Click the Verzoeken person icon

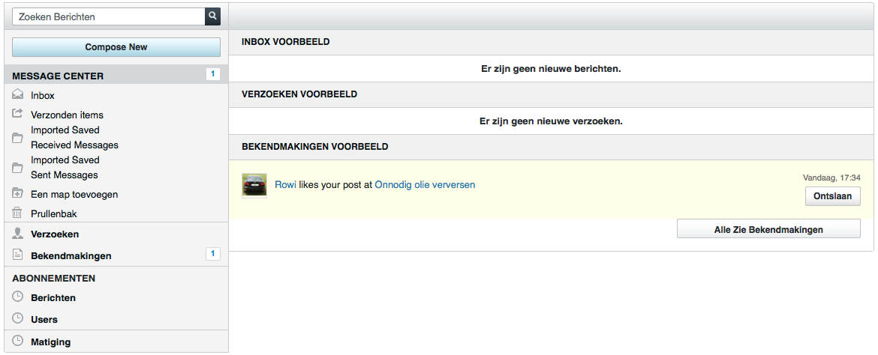coord(18,234)
